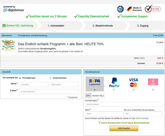Click the Geprüfte Datensicherheit text

pos(93,16)
